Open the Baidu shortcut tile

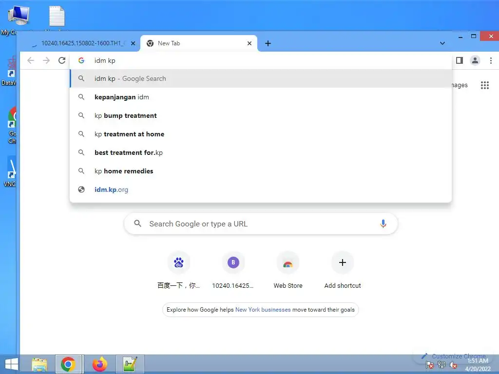pyautogui.click(x=178, y=270)
